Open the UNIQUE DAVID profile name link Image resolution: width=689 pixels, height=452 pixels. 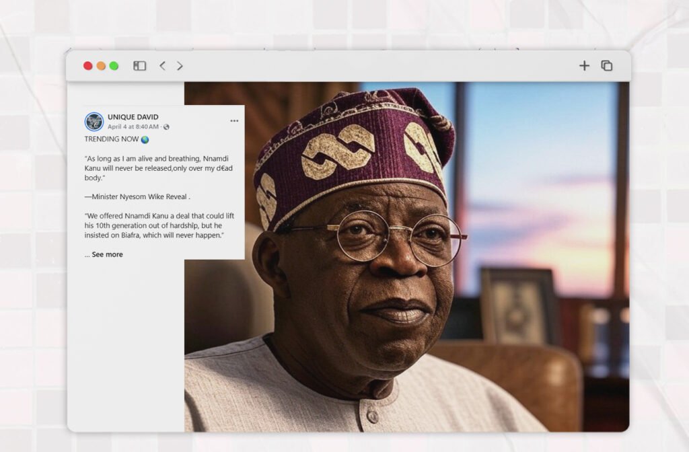(x=133, y=117)
